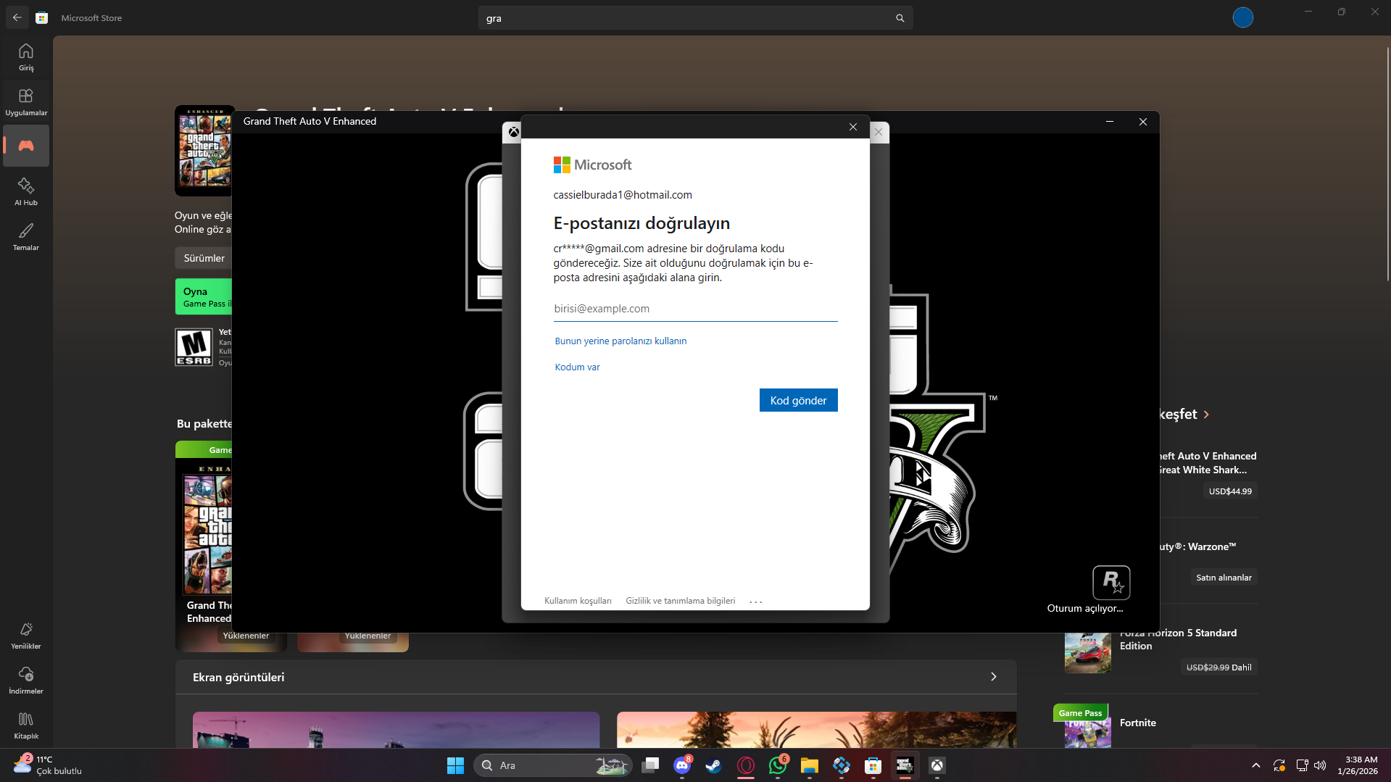Screen dimensions: 1391x782
Task: Expand hidden system tray icons
Action: point(1256,765)
